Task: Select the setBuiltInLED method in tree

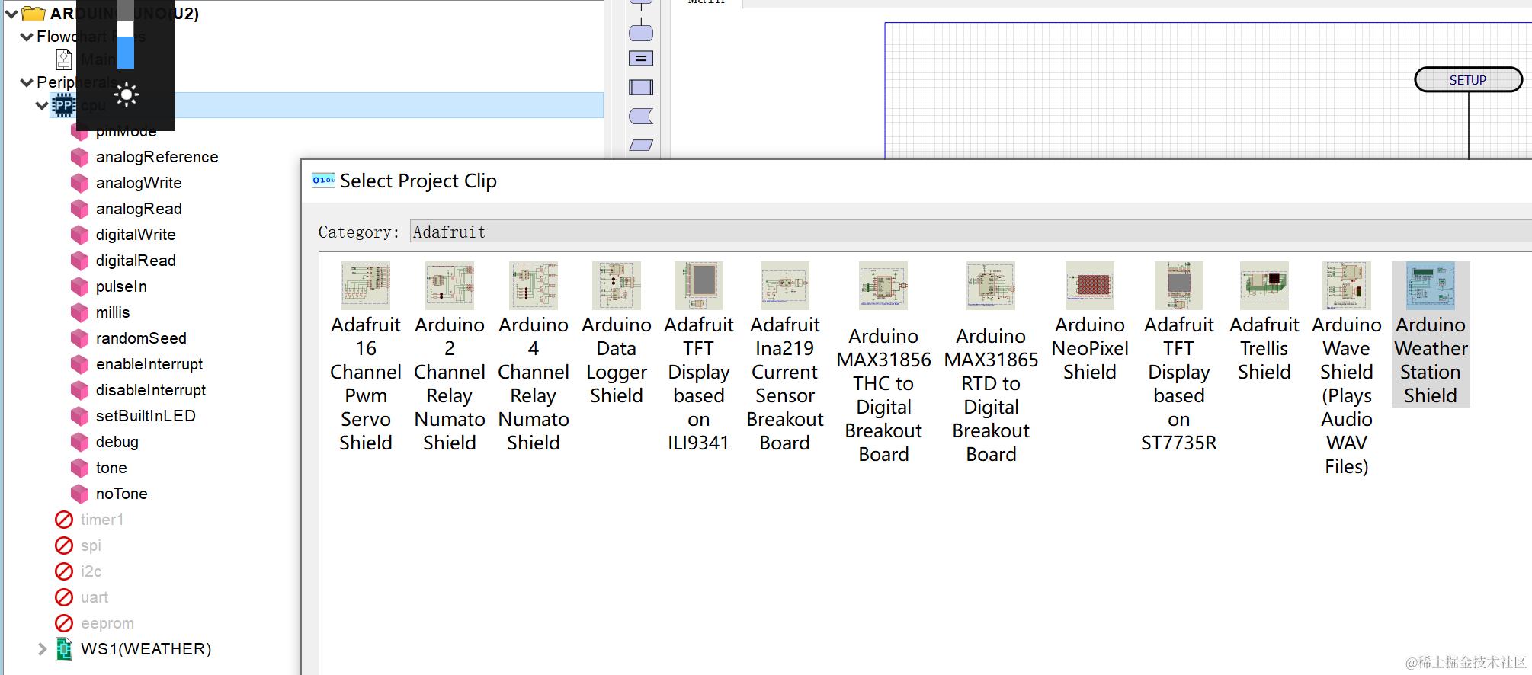Action: (146, 416)
